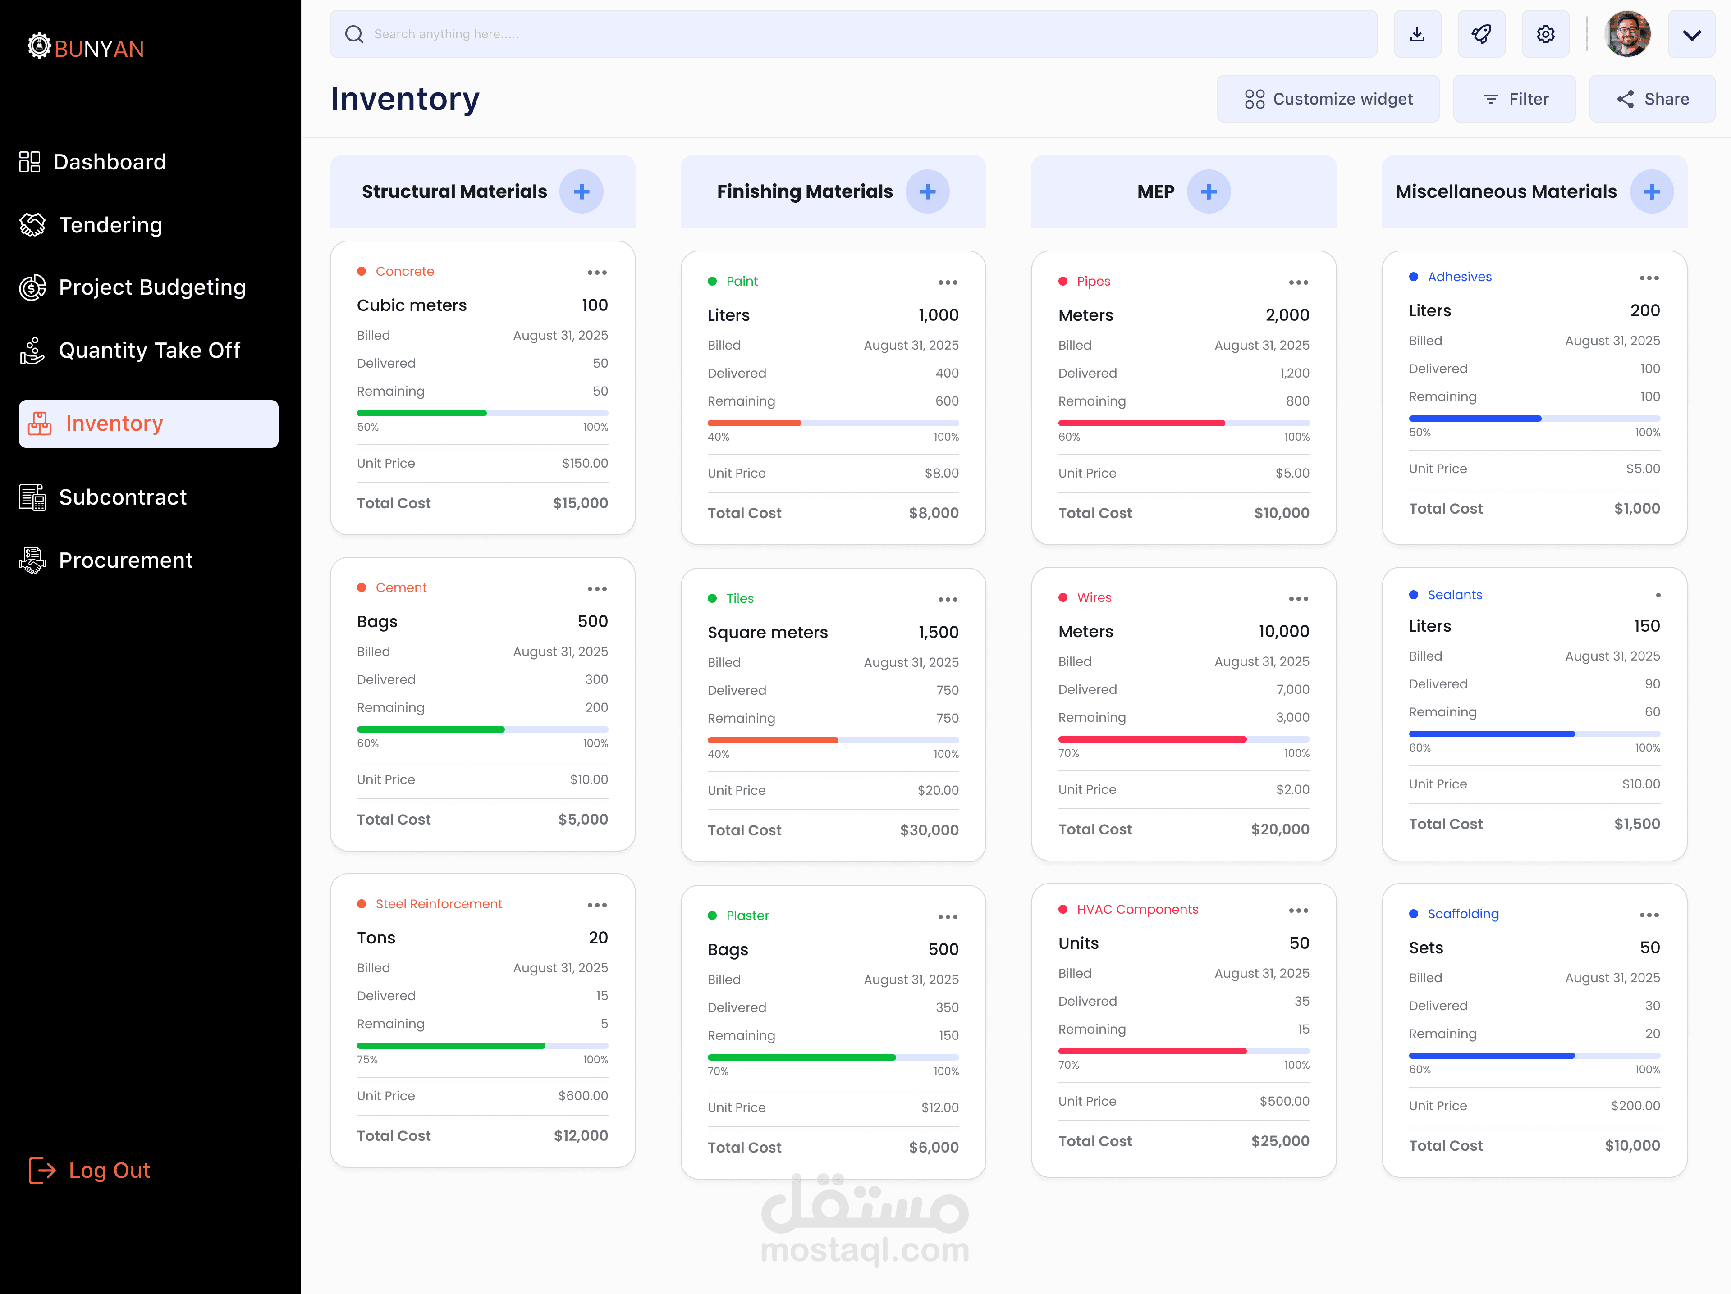Viewport: 1731px width, 1294px height.
Task: Add item to Miscellaneous Materials column
Action: 1651,191
